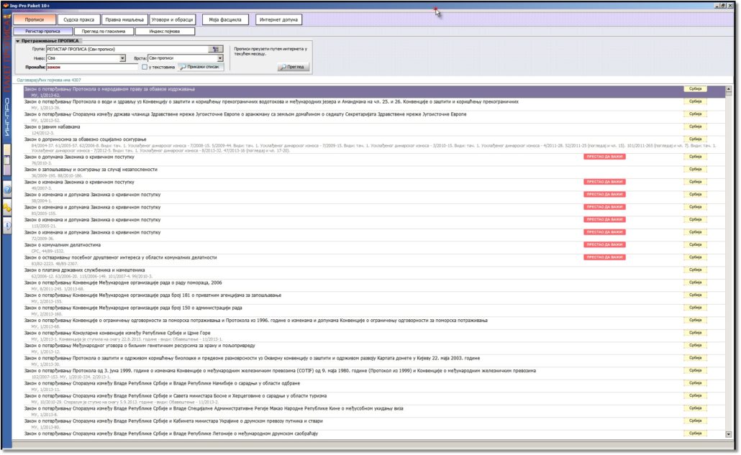Image resolution: width=741 pixels, height=455 pixels.
Task: Click Србија tag on 'Закон о комуналним делатностима' row
Action: [695, 244]
